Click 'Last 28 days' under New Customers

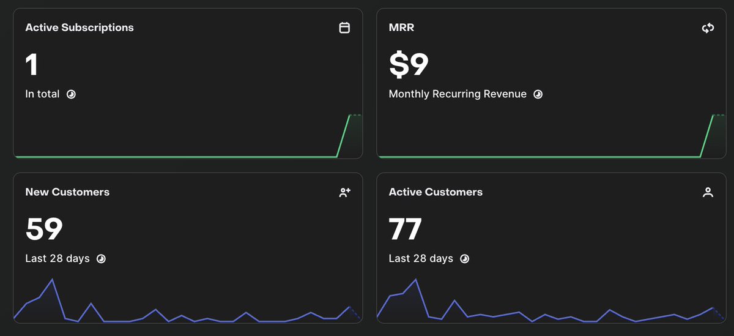57,259
